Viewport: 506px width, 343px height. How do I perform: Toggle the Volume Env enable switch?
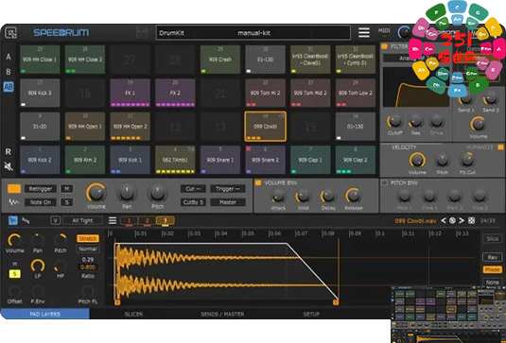tap(258, 182)
